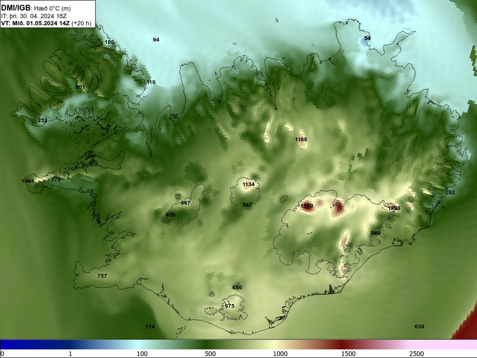Click the 1298 value label
The width and height of the screenshot is (477, 358).
coord(394,208)
